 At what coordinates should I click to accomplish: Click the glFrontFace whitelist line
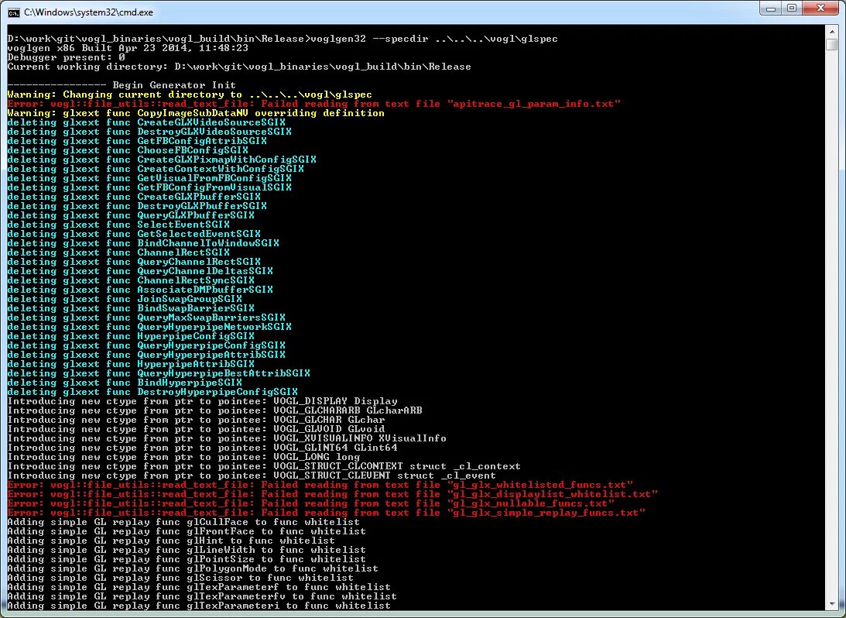(187, 531)
